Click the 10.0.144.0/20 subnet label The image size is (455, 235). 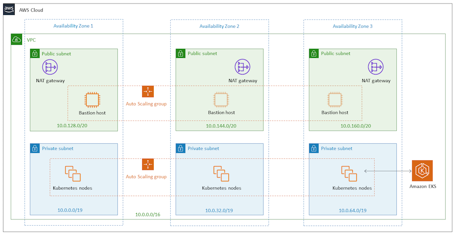tap(221, 126)
